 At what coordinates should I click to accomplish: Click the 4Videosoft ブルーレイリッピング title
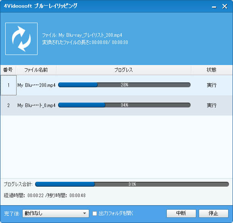click(40, 6)
